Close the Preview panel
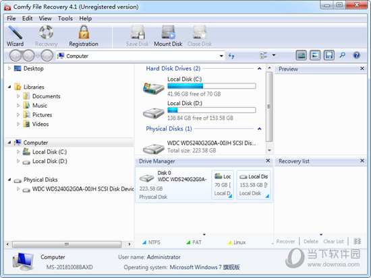The image size is (371, 278). click(362, 69)
